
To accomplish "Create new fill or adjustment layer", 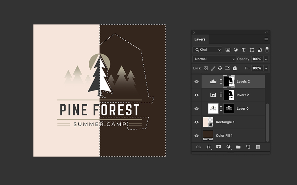I will [x=229, y=147].
